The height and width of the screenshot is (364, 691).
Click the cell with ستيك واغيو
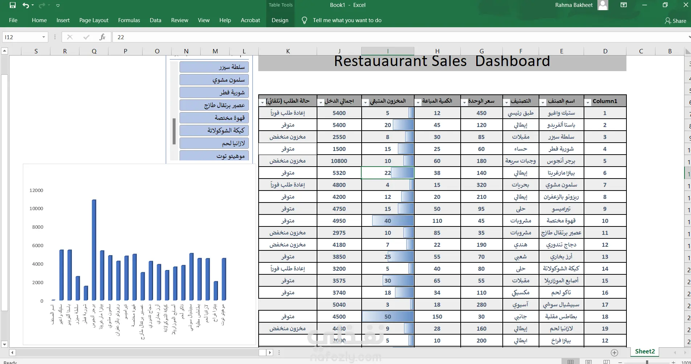[562, 113]
